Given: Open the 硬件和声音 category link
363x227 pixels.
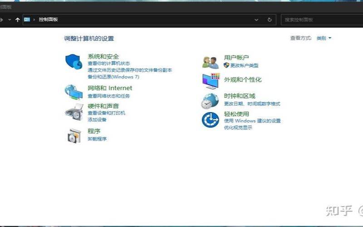Looking at the screenshot, I should click(103, 106).
